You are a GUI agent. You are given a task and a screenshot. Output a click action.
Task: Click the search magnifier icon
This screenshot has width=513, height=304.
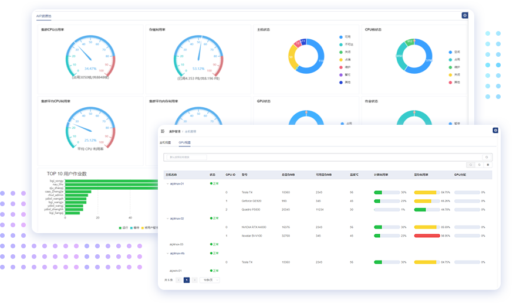pos(486,157)
